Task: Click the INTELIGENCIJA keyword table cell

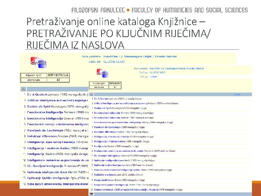Action: [x=58, y=75]
